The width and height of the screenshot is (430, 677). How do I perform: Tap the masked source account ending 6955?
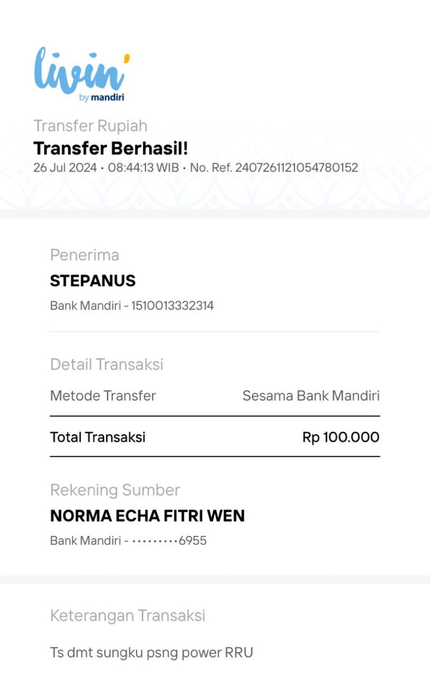pos(169,541)
